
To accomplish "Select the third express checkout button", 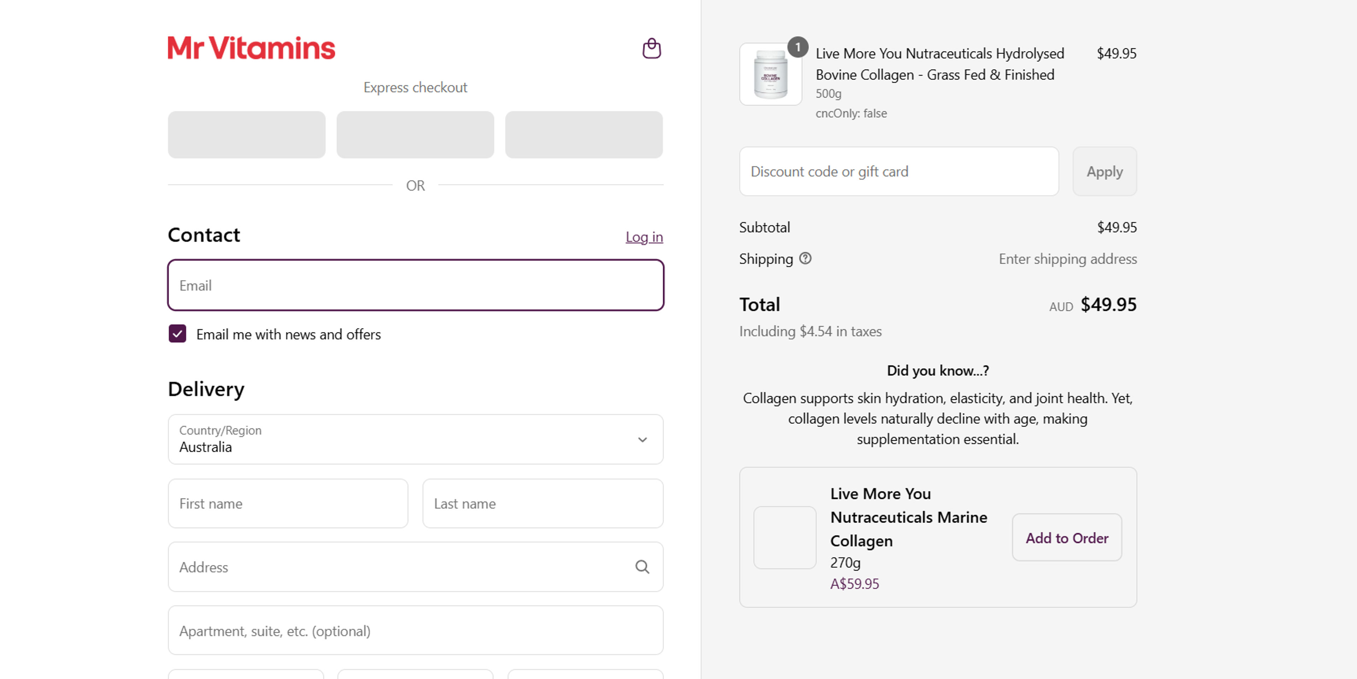I will click(584, 135).
